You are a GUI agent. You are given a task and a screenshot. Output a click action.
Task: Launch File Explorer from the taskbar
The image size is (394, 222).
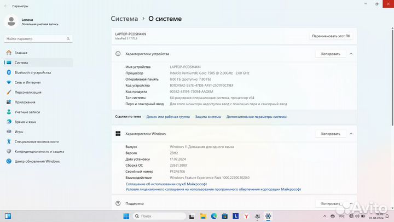click(203, 216)
